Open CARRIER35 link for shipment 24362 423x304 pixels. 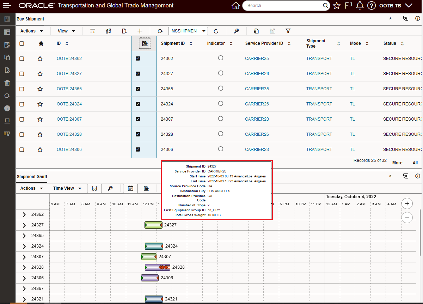coord(257,59)
